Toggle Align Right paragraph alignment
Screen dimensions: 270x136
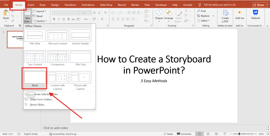click(123, 19)
